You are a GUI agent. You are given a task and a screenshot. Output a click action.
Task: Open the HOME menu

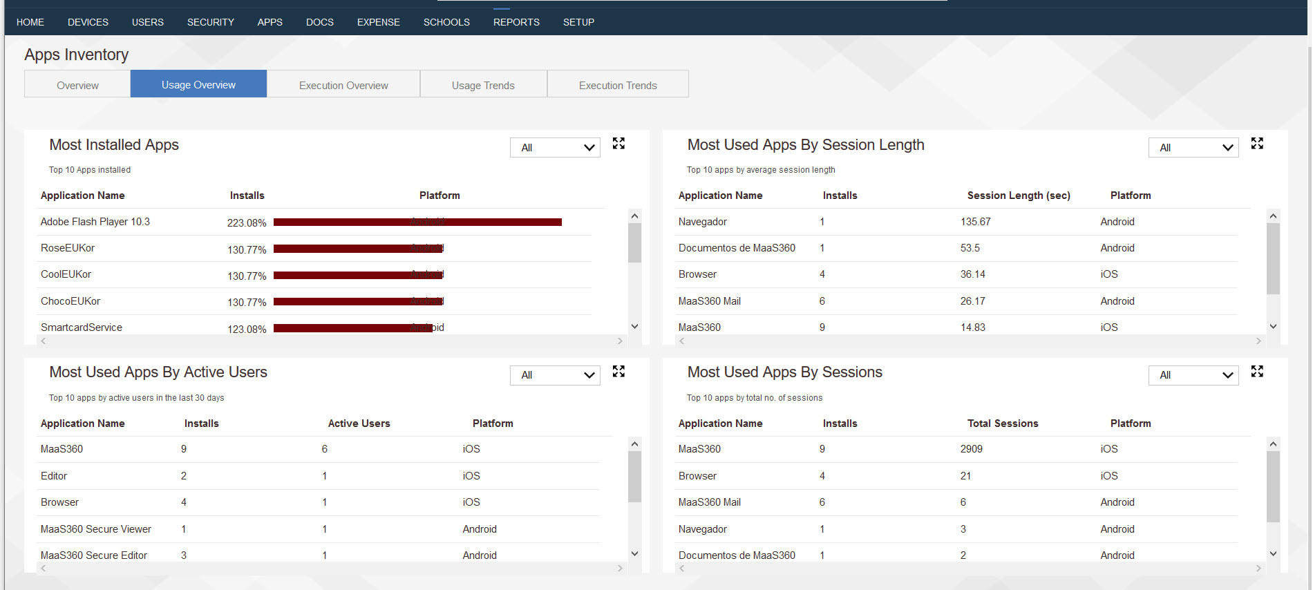(30, 22)
